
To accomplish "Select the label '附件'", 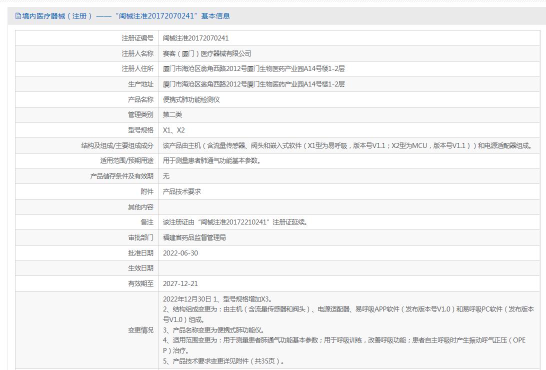I will point(147,191).
